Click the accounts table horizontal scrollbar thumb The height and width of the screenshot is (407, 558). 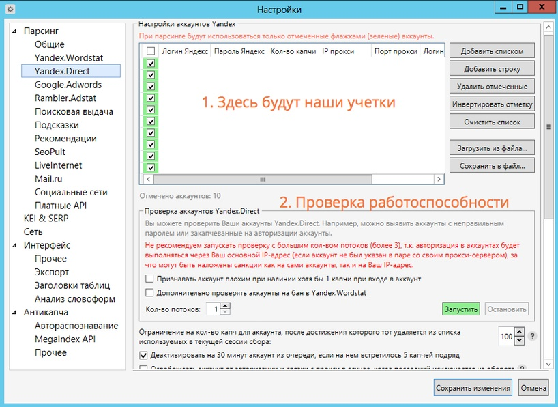pos(263,180)
